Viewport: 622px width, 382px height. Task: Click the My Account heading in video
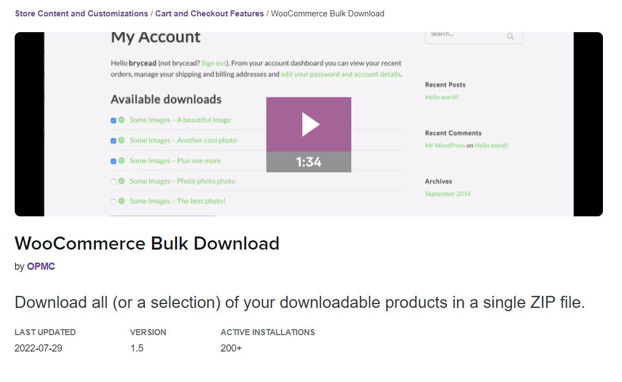click(x=156, y=37)
